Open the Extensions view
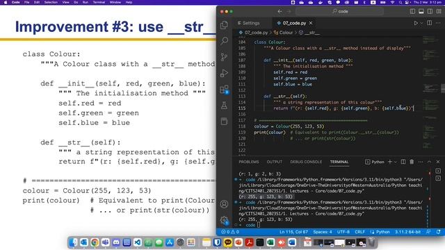 pyautogui.click(x=224, y=90)
